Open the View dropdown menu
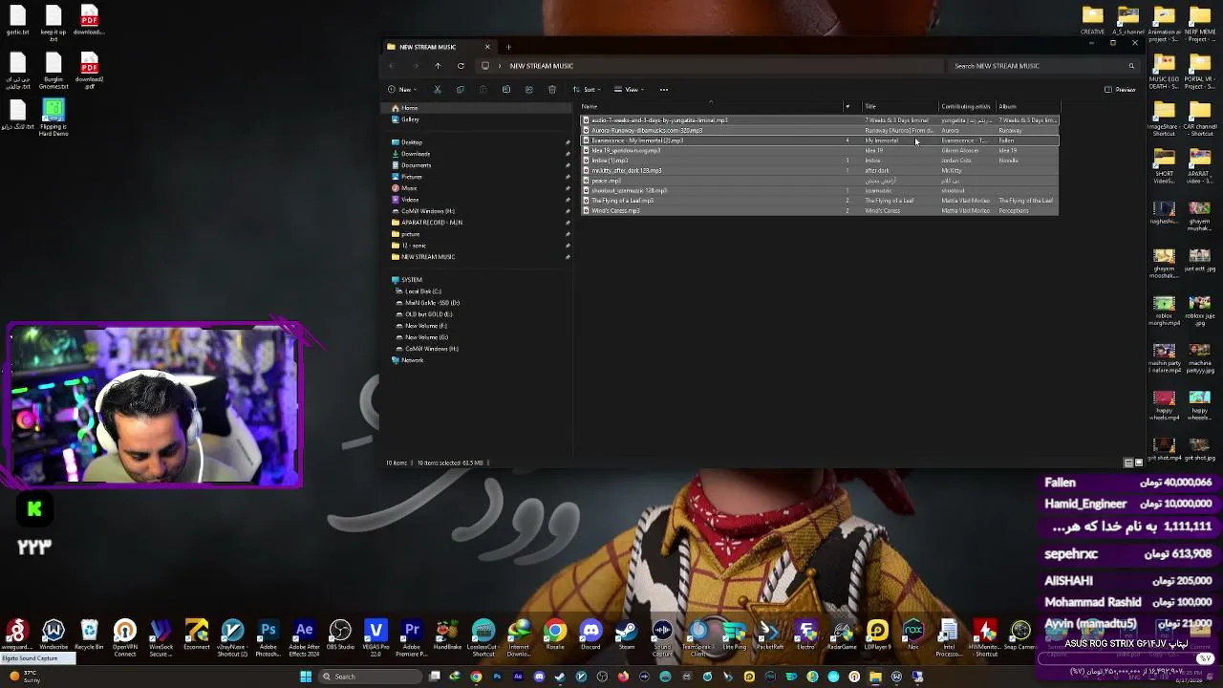1223x688 pixels. (630, 90)
